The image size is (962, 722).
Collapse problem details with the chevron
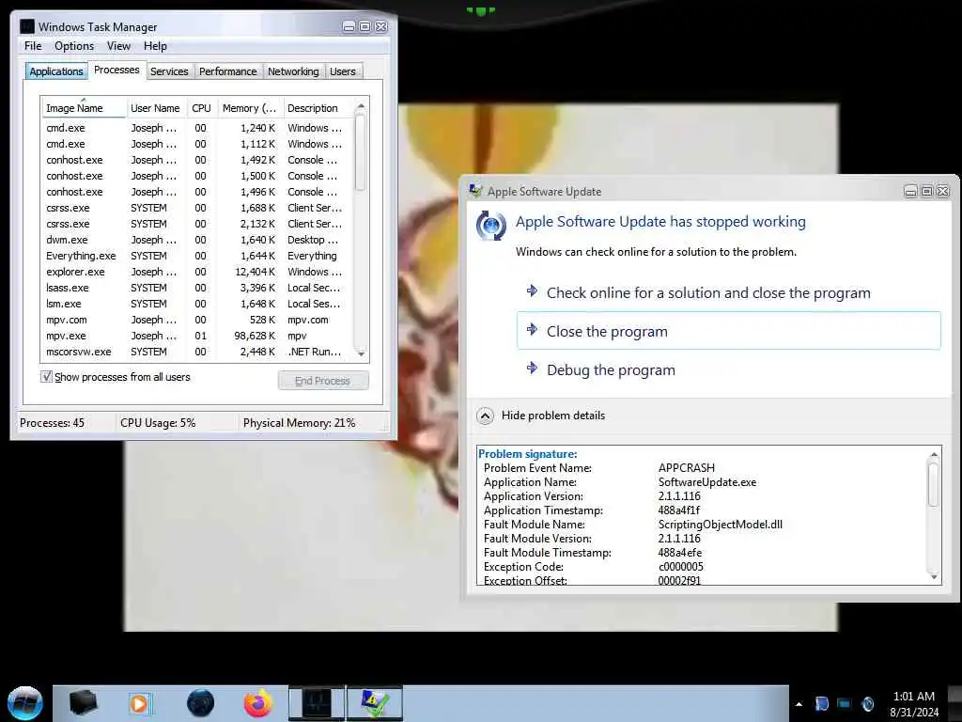click(x=485, y=416)
